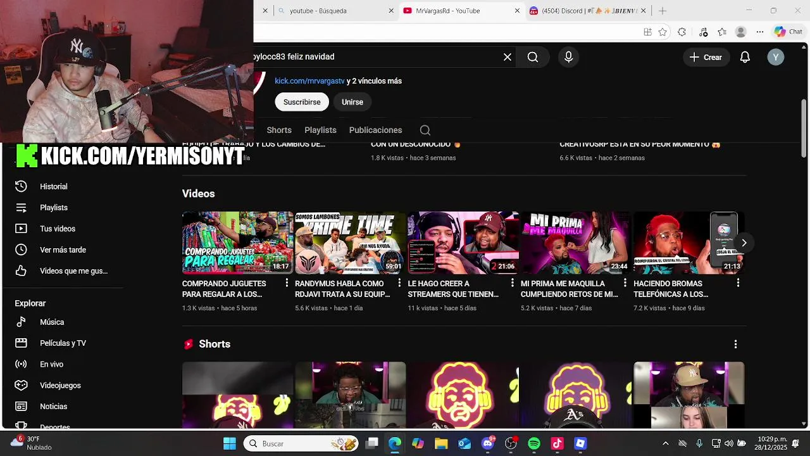Open the channel Publicaciones tab
Viewport: 810px width, 456px height.
click(x=375, y=130)
